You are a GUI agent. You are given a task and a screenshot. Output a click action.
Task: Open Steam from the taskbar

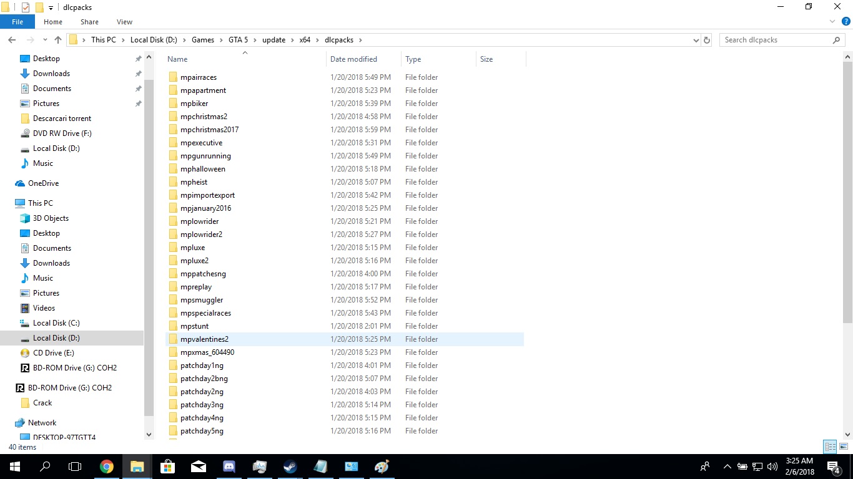coord(290,467)
